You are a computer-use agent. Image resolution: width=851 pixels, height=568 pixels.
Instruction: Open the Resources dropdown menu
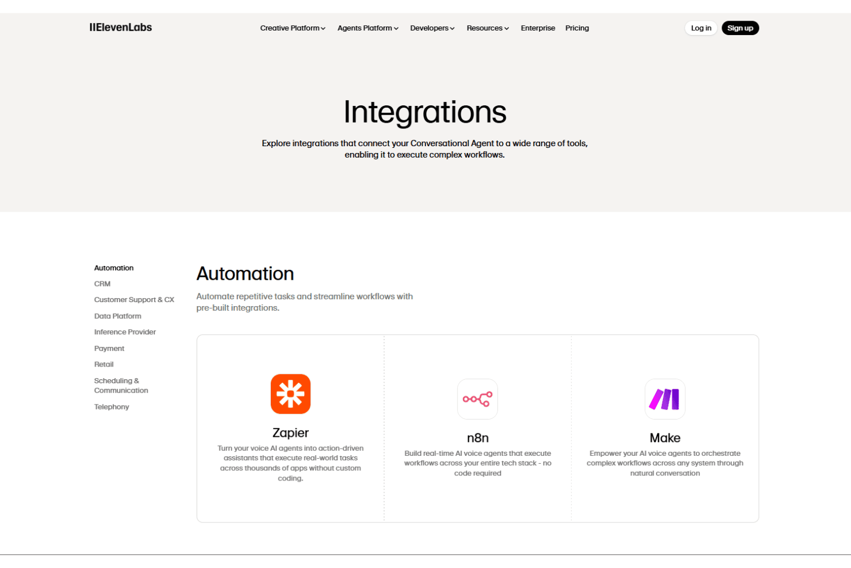tap(488, 28)
